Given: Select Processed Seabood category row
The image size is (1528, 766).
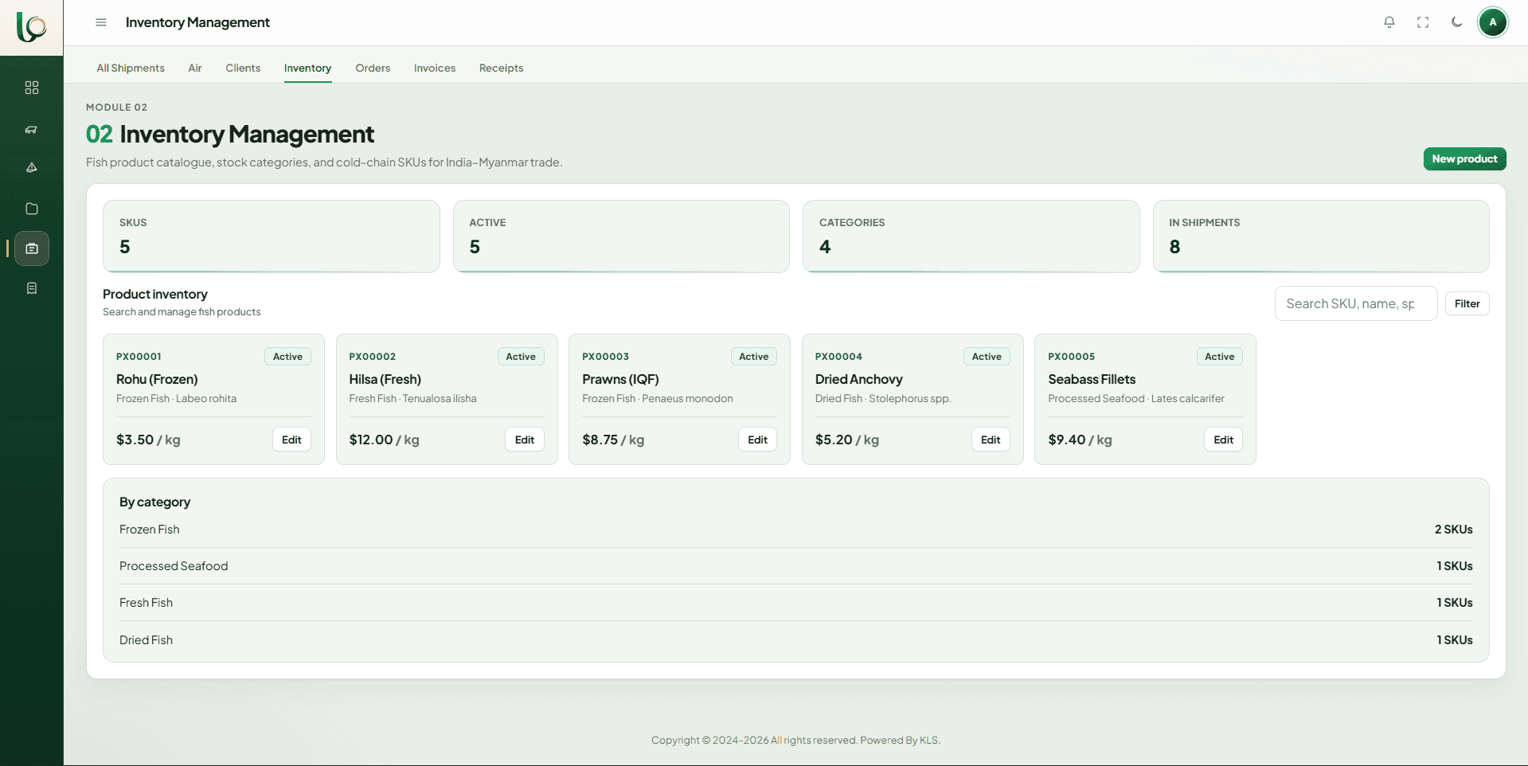Looking at the screenshot, I should [795, 566].
